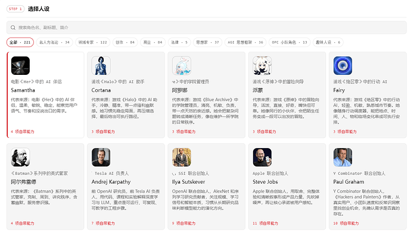411x233 pixels.
Task: Open 派蒙's 3 项自带能力 link
Action: pyautogui.click(x=264, y=131)
